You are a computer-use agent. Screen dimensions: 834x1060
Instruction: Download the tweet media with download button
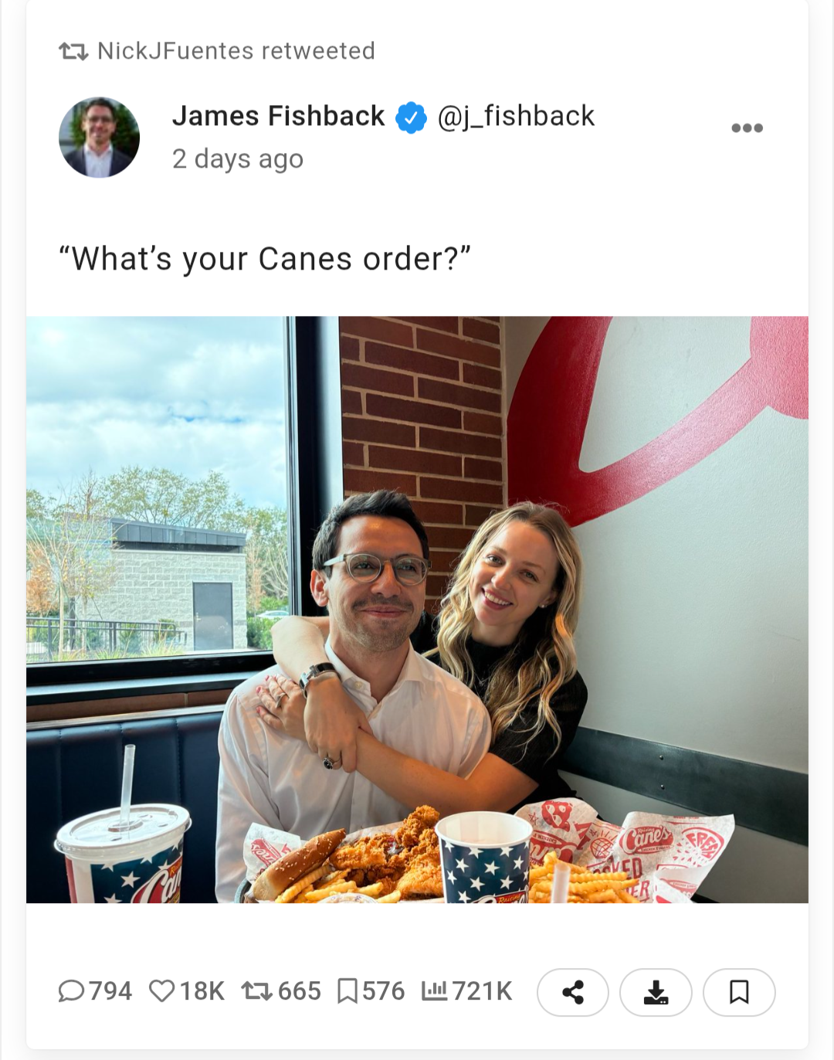tap(656, 992)
